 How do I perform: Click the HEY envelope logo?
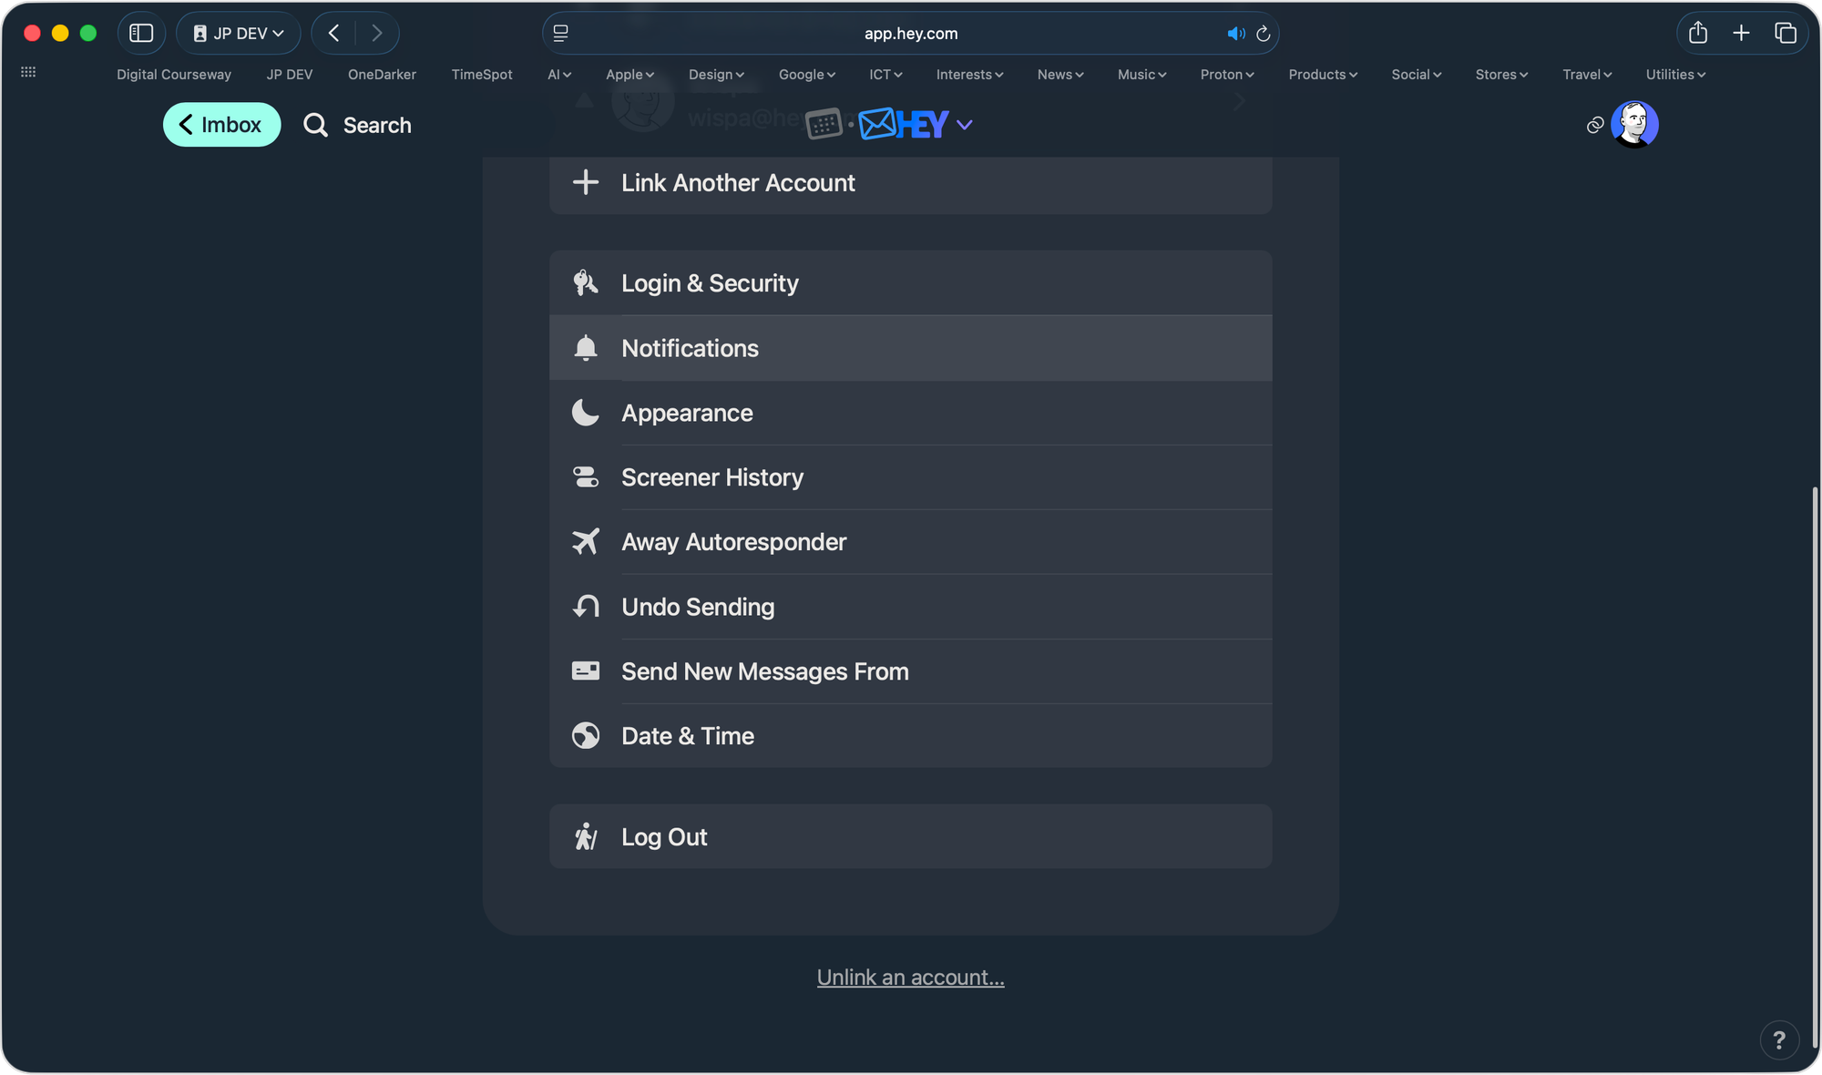click(x=903, y=124)
